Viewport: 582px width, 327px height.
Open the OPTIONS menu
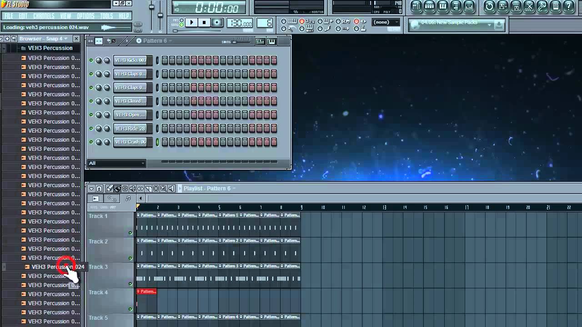pyautogui.click(x=85, y=16)
